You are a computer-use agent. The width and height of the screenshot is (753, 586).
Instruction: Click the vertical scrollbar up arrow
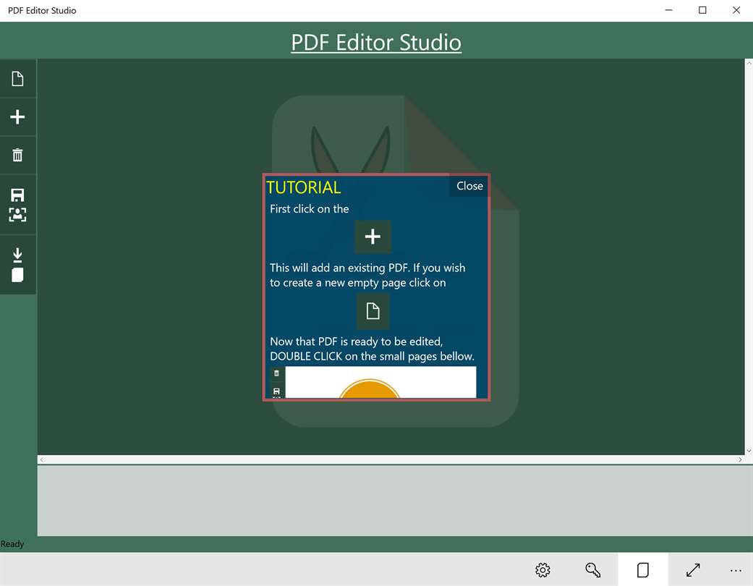(x=749, y=63)
